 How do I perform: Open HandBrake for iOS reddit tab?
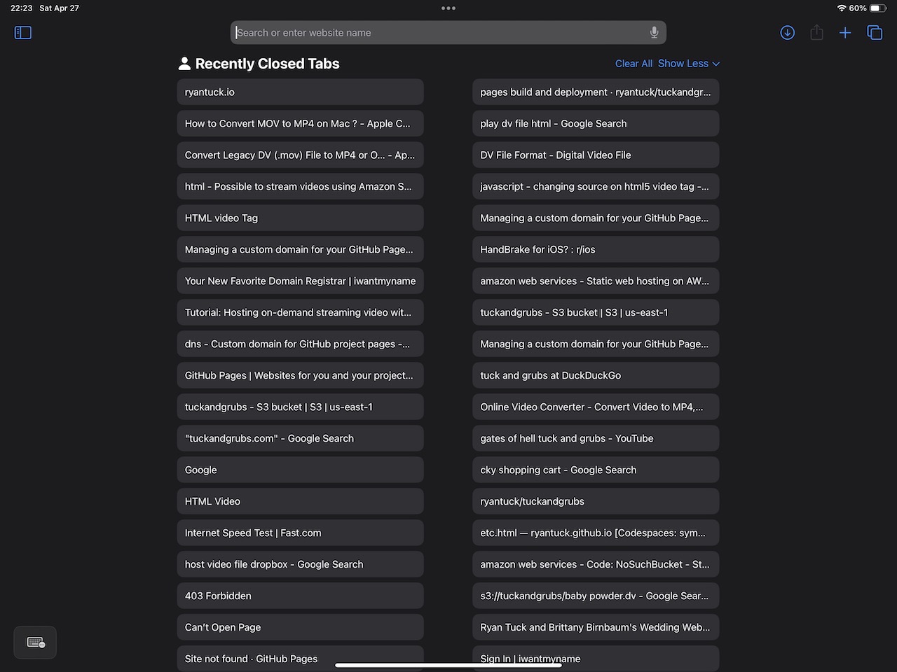596,250
